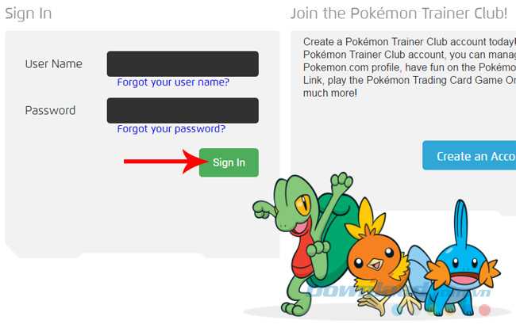The width and height of the screenshot is (516, 324).
Task: Click the red dot in the watermark
Action: (484, 310)
